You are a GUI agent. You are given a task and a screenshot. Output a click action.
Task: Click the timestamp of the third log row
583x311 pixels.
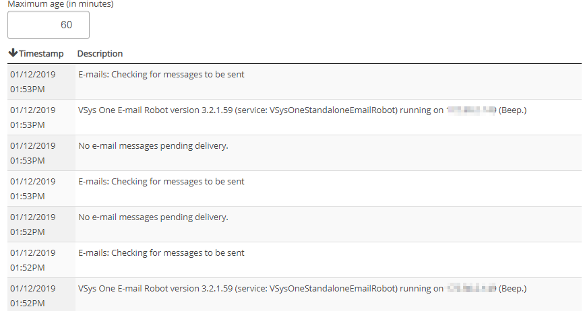(x=32, y=152)
